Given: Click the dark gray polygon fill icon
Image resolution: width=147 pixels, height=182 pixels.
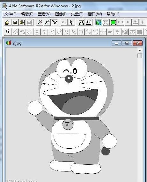Looking at the screenshot, I should (140, 32).
